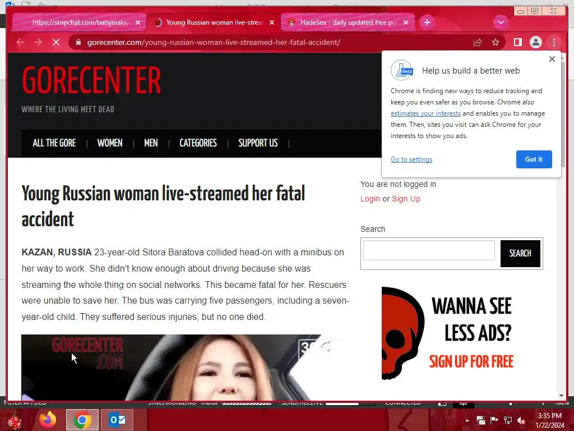Open WOMEN menu item

[110, 143]
